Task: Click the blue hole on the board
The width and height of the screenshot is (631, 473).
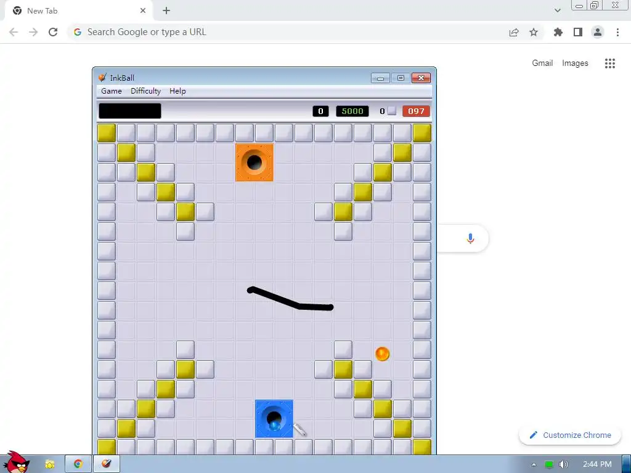Action: (274, 419)
